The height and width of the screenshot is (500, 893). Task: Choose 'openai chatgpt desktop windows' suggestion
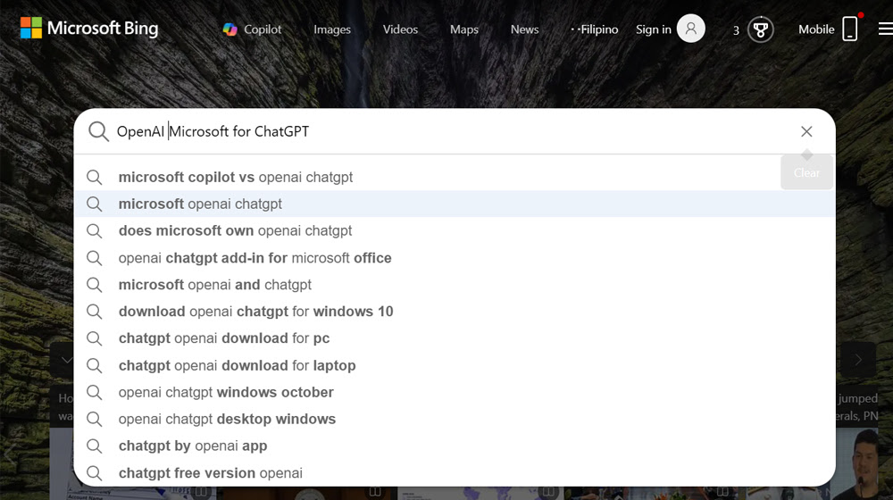pos(455,419)
